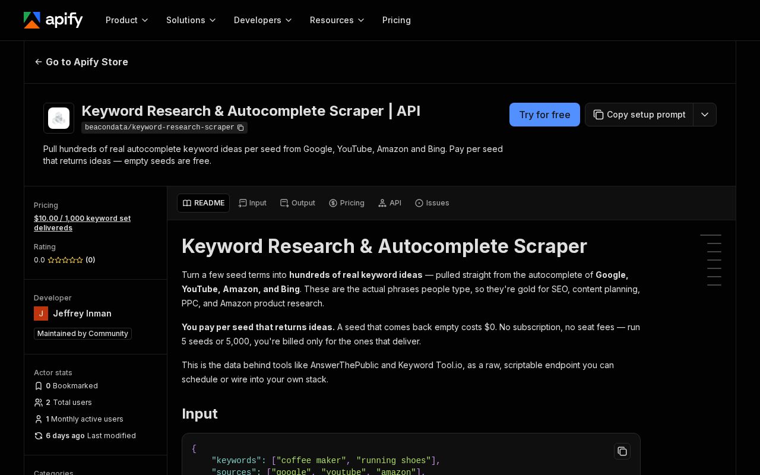
Task: Go back to Apify Store
Action: pyautogui.click(x=81, y=62)
